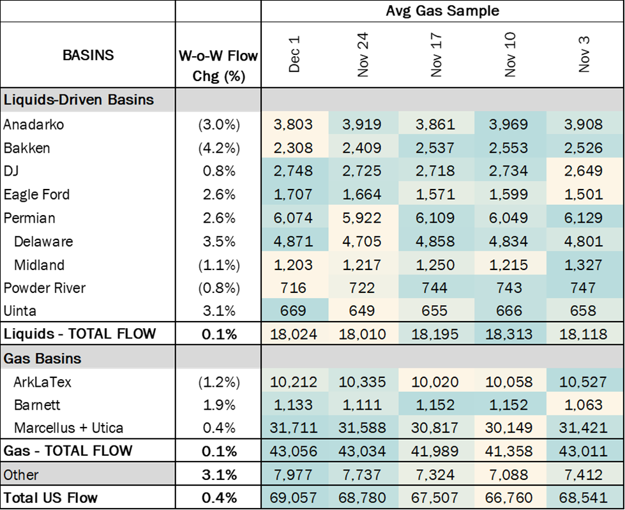Click Total US Flow Nov 3 value 68,541

(x=584, y=498)
